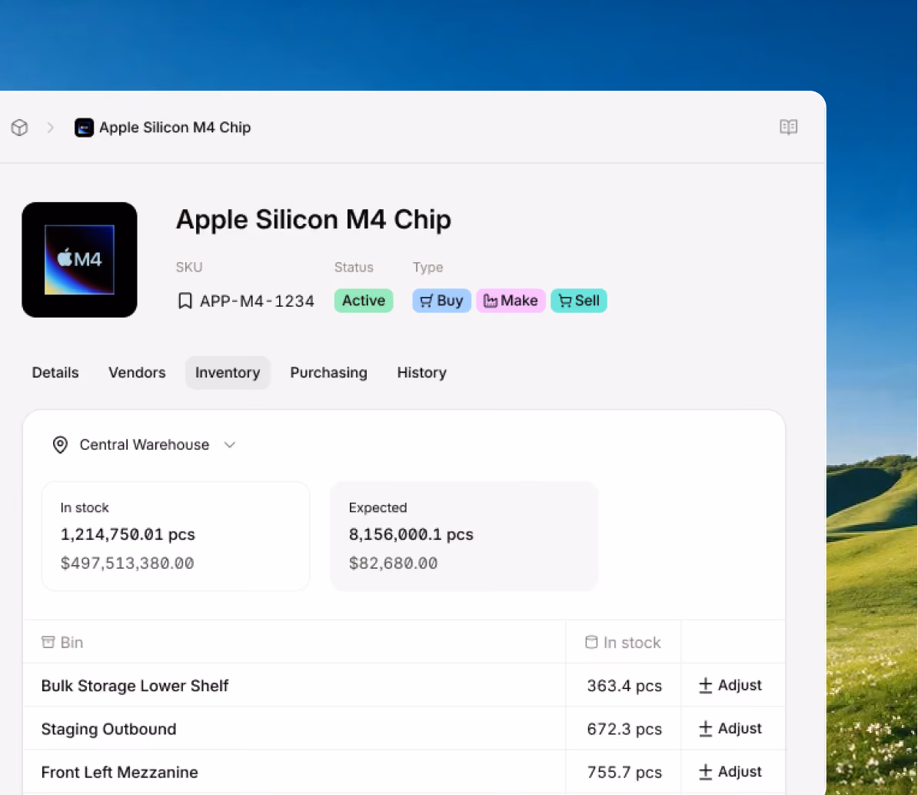Switch to the Vendors tab

tap(137, 372)
